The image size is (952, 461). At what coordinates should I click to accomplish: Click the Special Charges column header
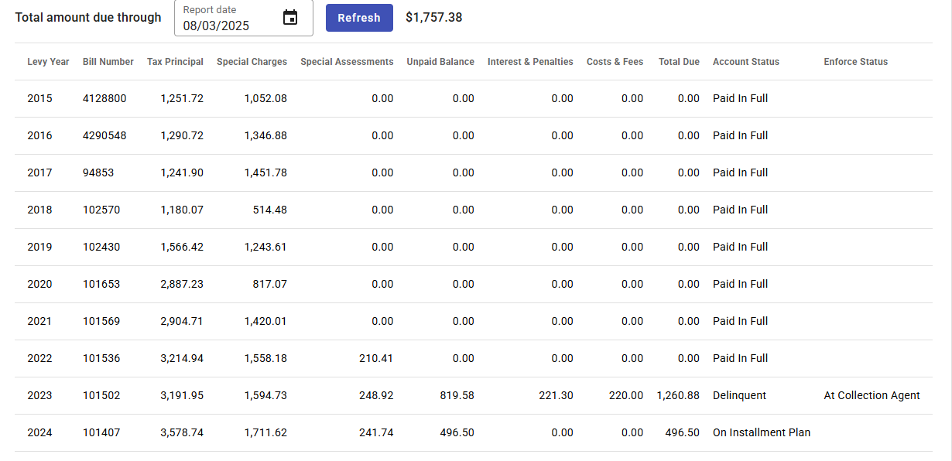click(252, 62)
